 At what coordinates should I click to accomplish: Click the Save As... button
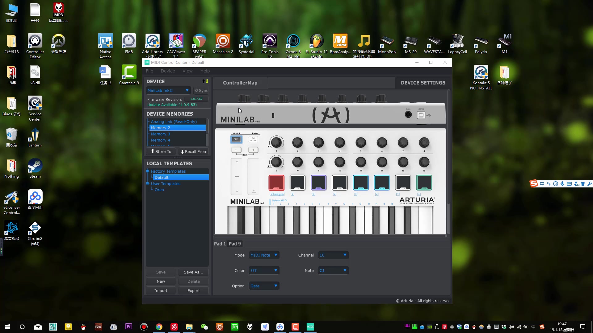[193, 272]
